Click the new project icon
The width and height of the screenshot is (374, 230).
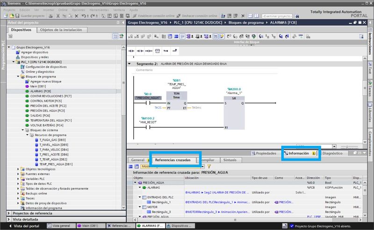(x=6, y=16)
